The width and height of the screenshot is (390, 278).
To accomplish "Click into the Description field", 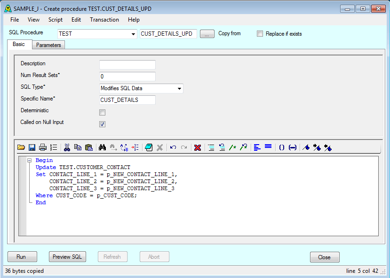I will pos(127,65).
